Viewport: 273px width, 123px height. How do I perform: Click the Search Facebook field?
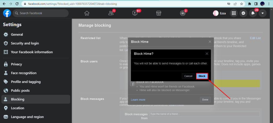[41, 13]
